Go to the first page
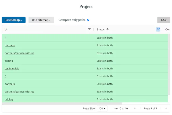Image resolution: width=172 pixels, height=115 pixels. (x=135, y=109)
